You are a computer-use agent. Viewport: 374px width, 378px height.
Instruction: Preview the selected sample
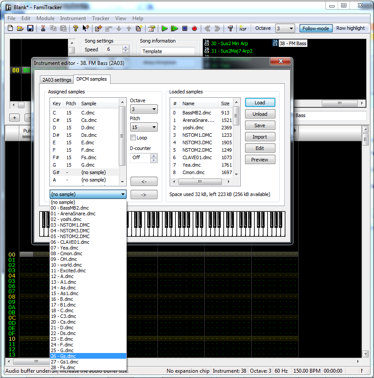point(260,160)
